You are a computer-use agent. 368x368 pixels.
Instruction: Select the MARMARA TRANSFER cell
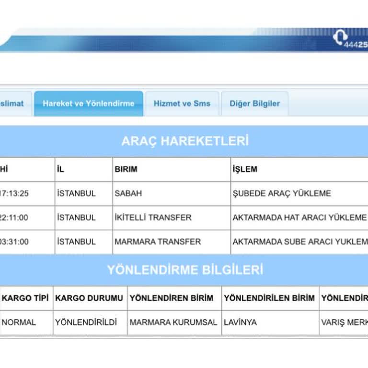pos(172,241)
